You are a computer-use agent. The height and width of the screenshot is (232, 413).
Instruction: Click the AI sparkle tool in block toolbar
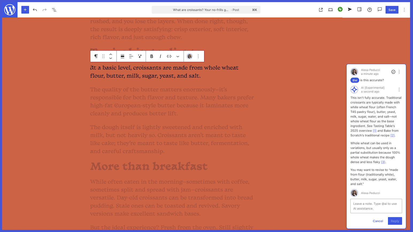(x=140, y=56)
